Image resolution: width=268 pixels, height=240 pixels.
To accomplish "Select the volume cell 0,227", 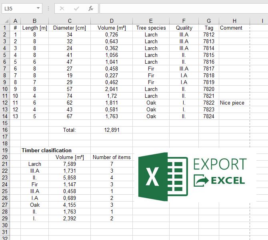I will click(112, 75).
